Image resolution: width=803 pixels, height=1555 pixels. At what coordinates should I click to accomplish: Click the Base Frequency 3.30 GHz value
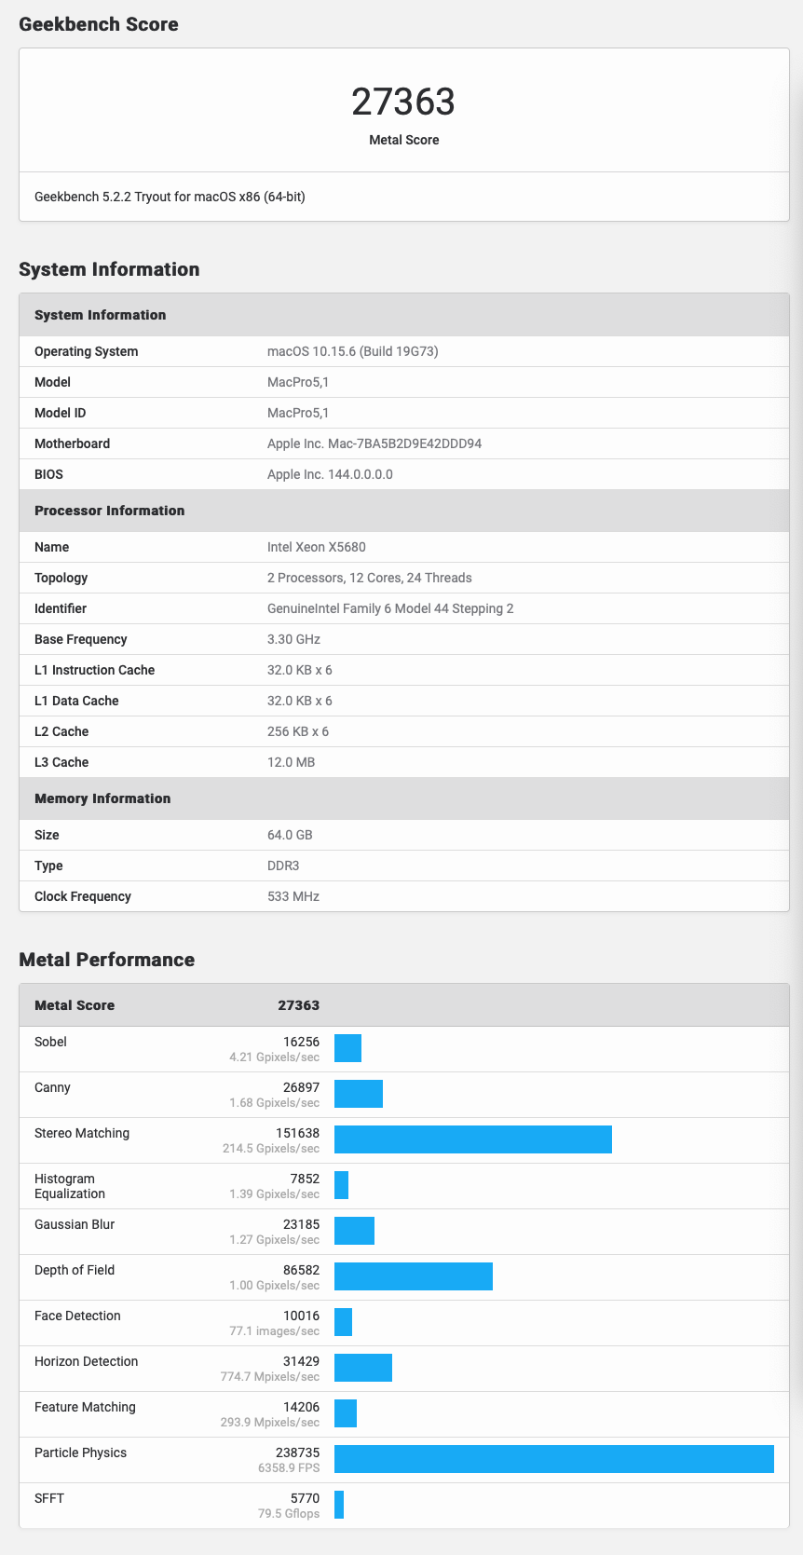coord(293,639)
